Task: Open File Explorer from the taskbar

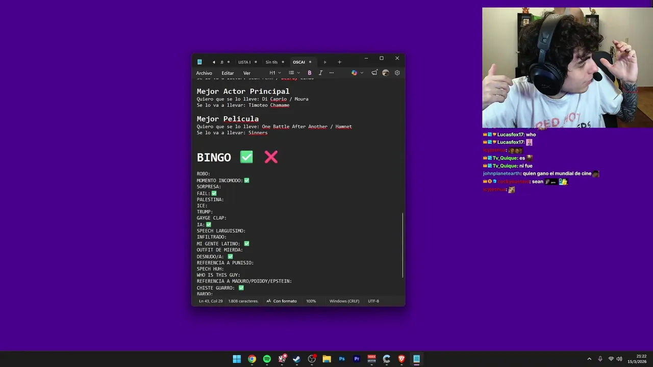Action: click(326, 359)
